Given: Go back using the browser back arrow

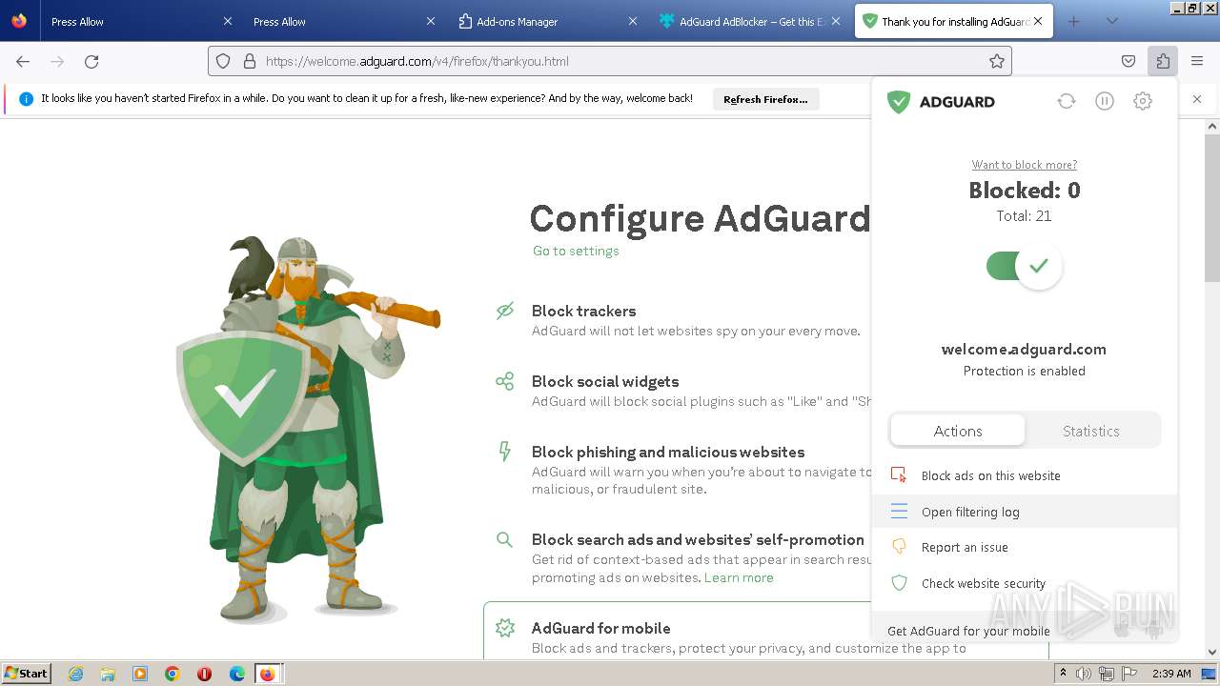Looking at the screenshot, I should click(23, 61).
